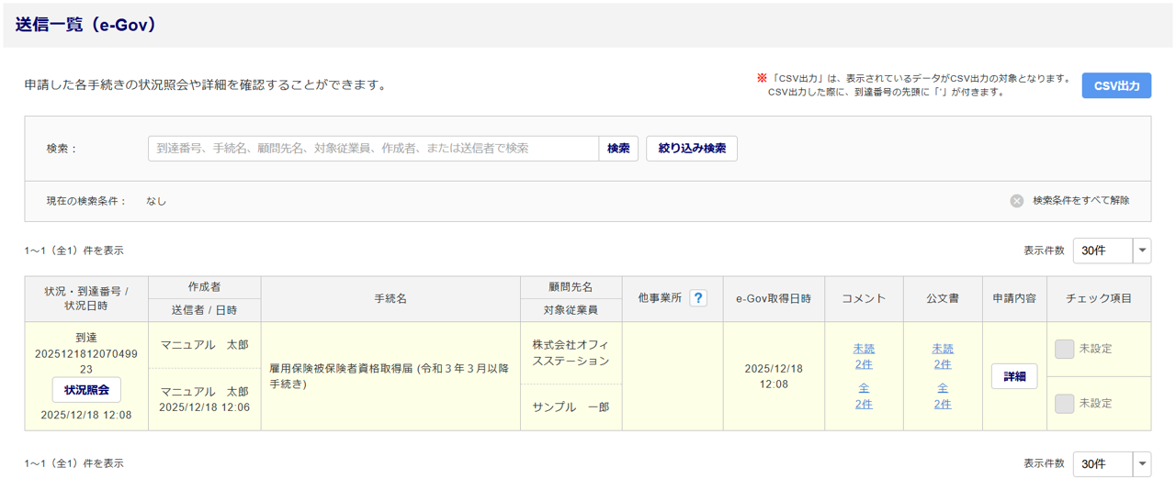Click the 検索 button
1176x490 pixels.
coord(618,149)
